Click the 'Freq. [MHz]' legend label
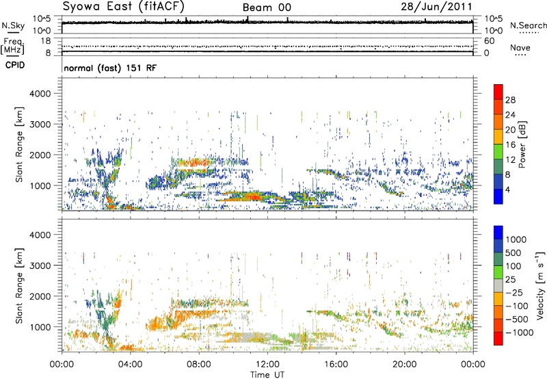Screen dimensions: 547x379 click(12, 46)
